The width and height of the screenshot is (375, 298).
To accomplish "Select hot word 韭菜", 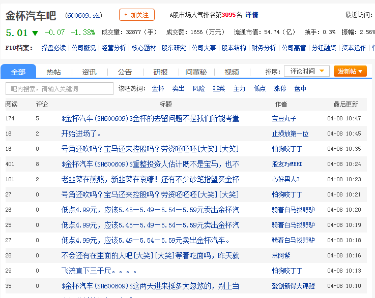I will point(219,88).
